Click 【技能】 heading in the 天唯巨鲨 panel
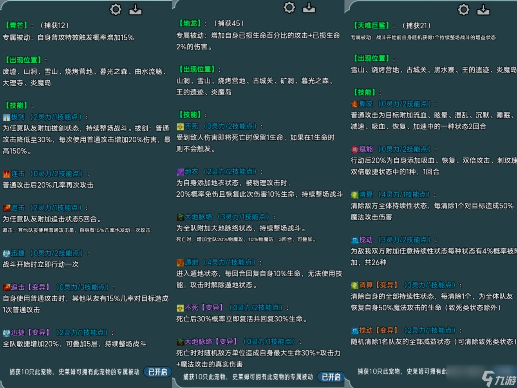This screenshot has width=517, height=388. 364,92
